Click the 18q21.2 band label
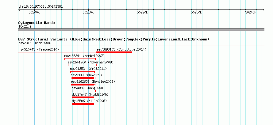The image size is (273, 125). point(25,26)
